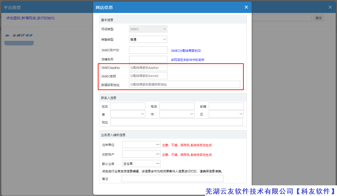Expand the 省 dropdown
Viewport: 337px width, 196px height.
[128, 114]
